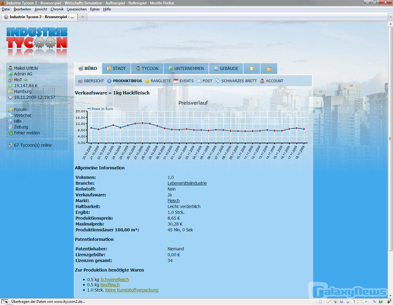This screenshot has height=305, width=393.
Task: Open the Webchat link
Action: [22, 116]
